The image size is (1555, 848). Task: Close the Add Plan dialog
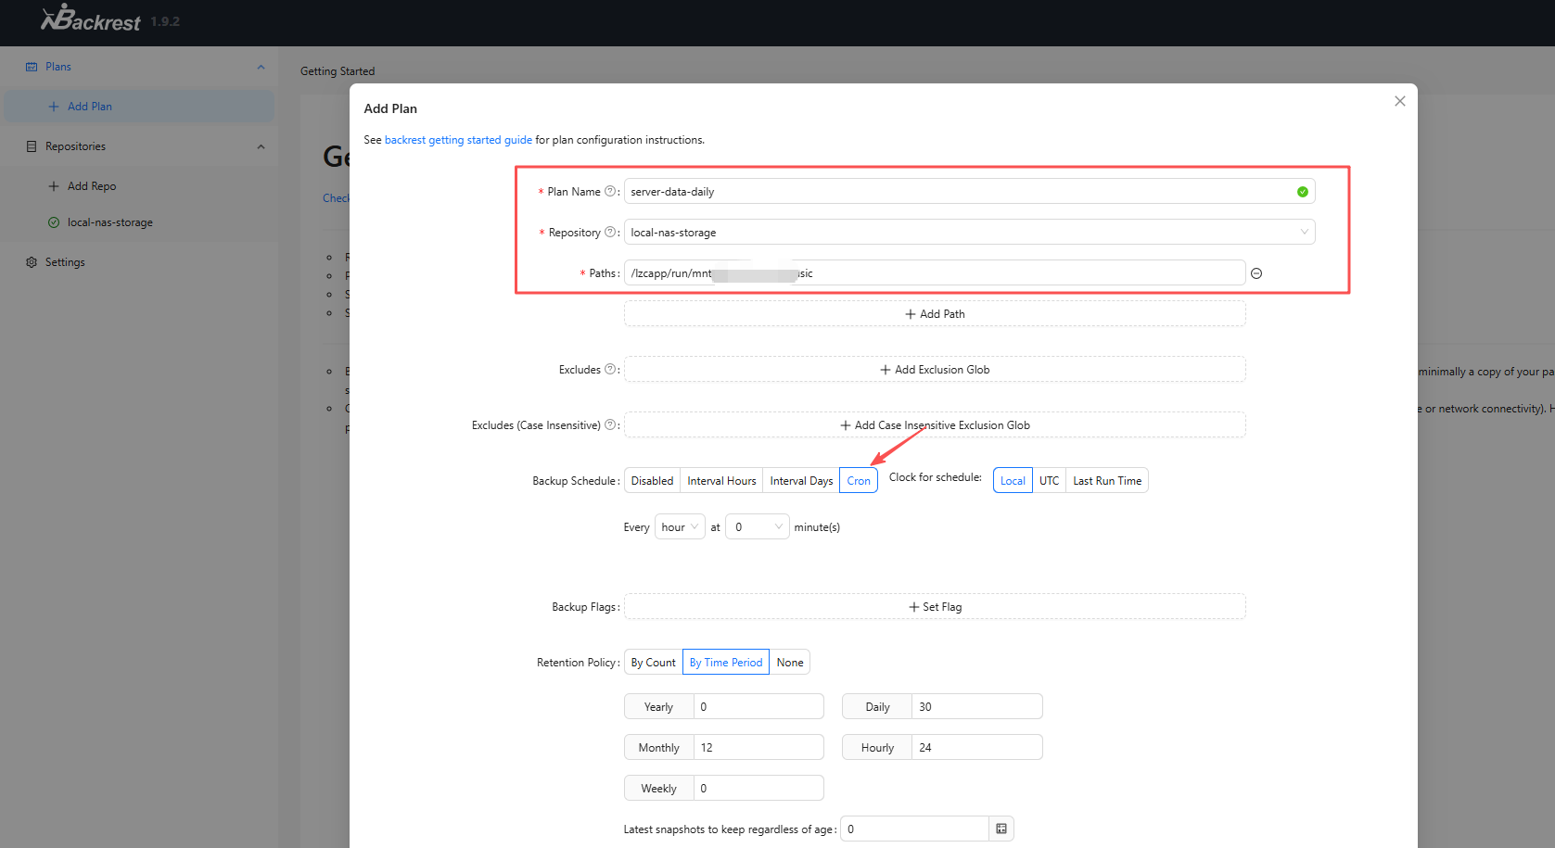pyautogui.click(x=1400, y=101)
